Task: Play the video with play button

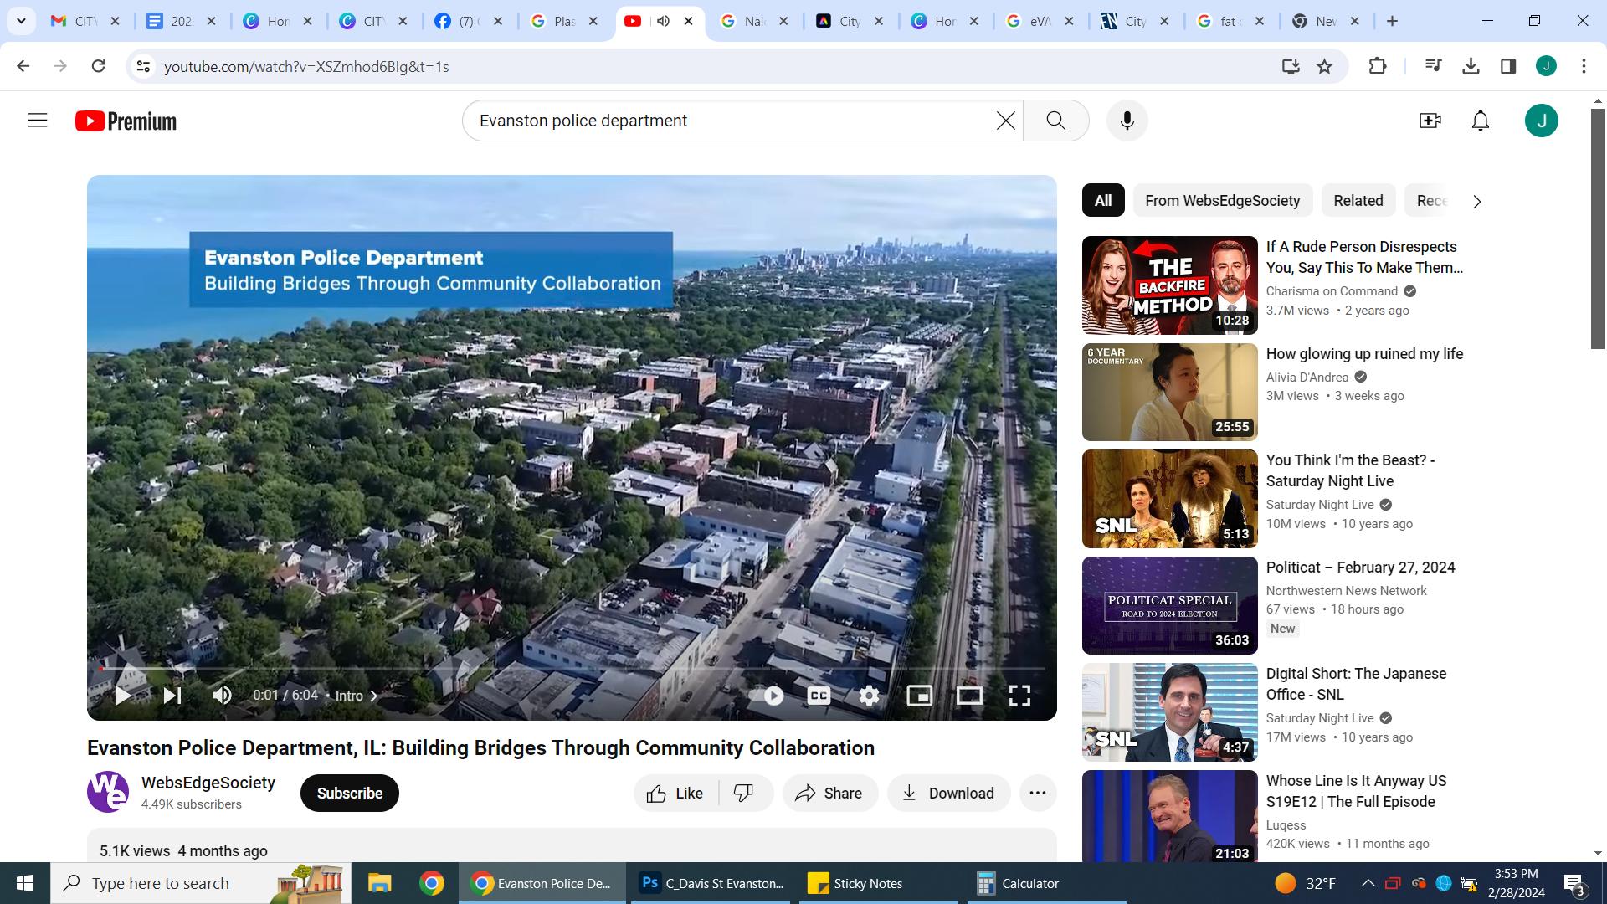Action: (x=122, y=696)
